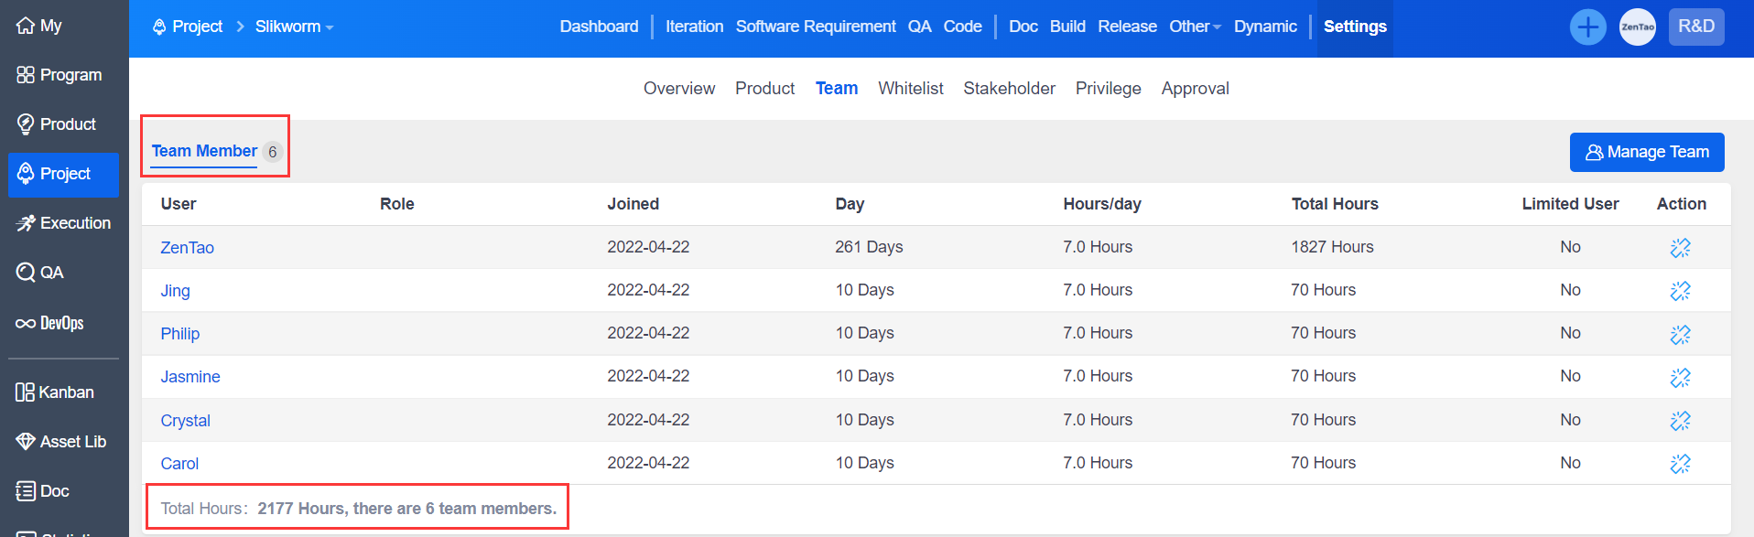
Task: Switch to the Whitelist tab
Action: [910, 89]
